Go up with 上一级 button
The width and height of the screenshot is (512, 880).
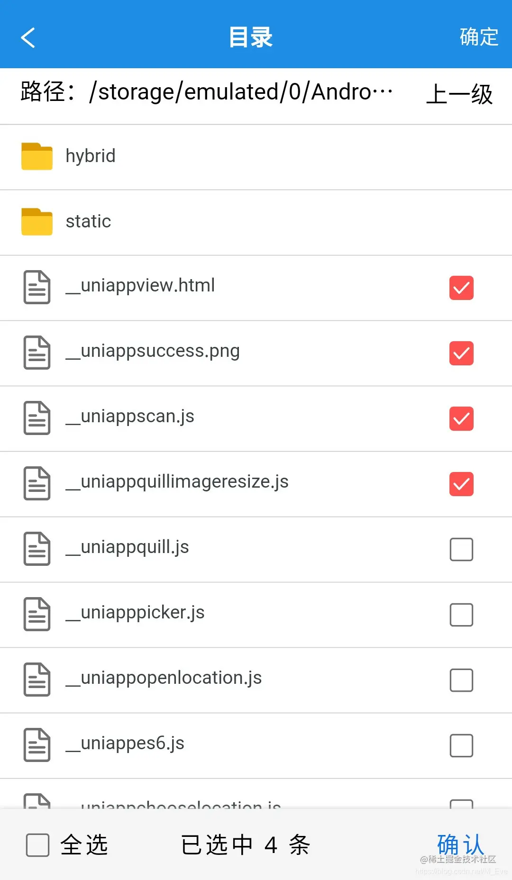(459, 94)
